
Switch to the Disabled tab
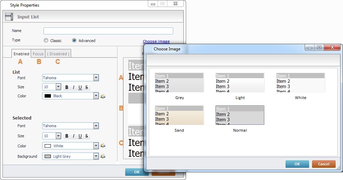pos(58,54)
